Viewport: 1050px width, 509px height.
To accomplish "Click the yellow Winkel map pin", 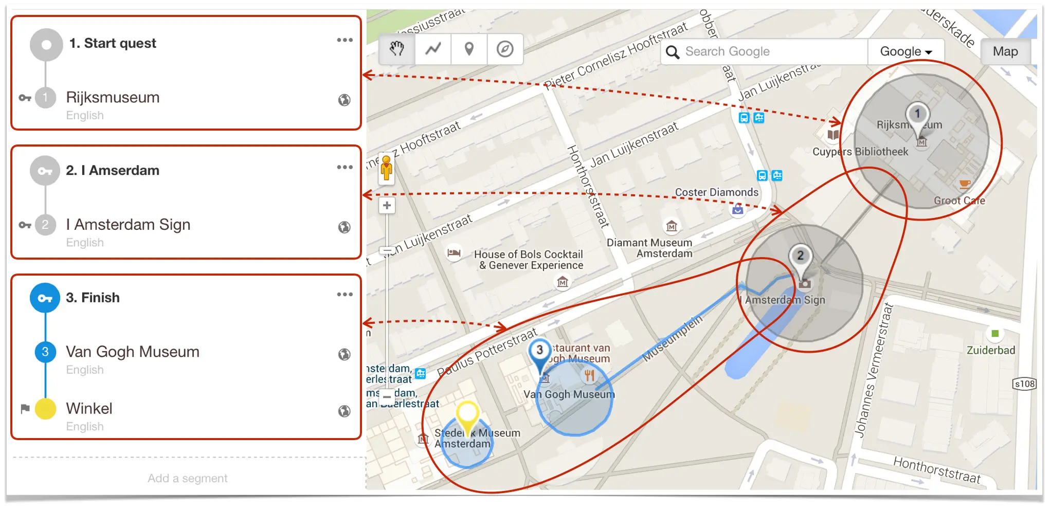I will (467, 415).
